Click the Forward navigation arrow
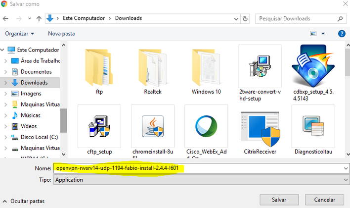Image resolution: width=350 pixels, height=208 pixels. pos(19,18)
